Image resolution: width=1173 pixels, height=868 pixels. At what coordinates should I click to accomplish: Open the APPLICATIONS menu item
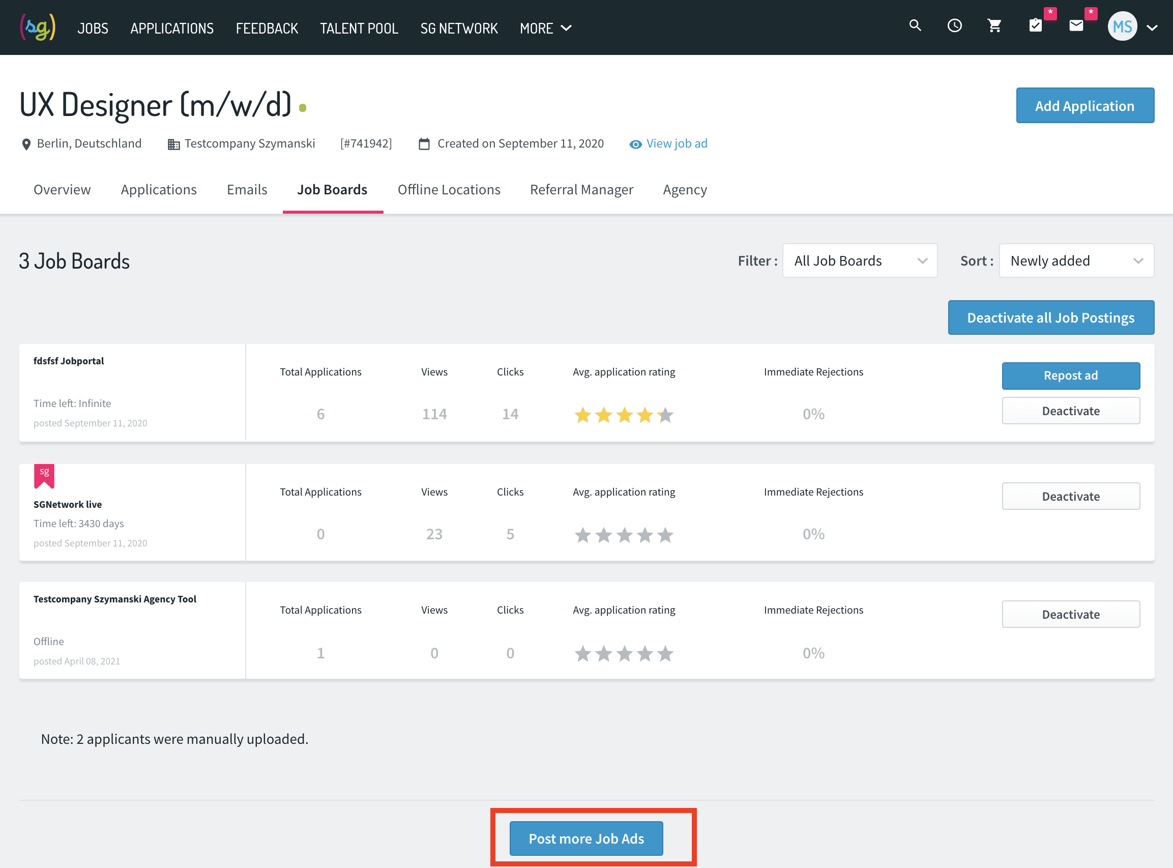[172, 28]
